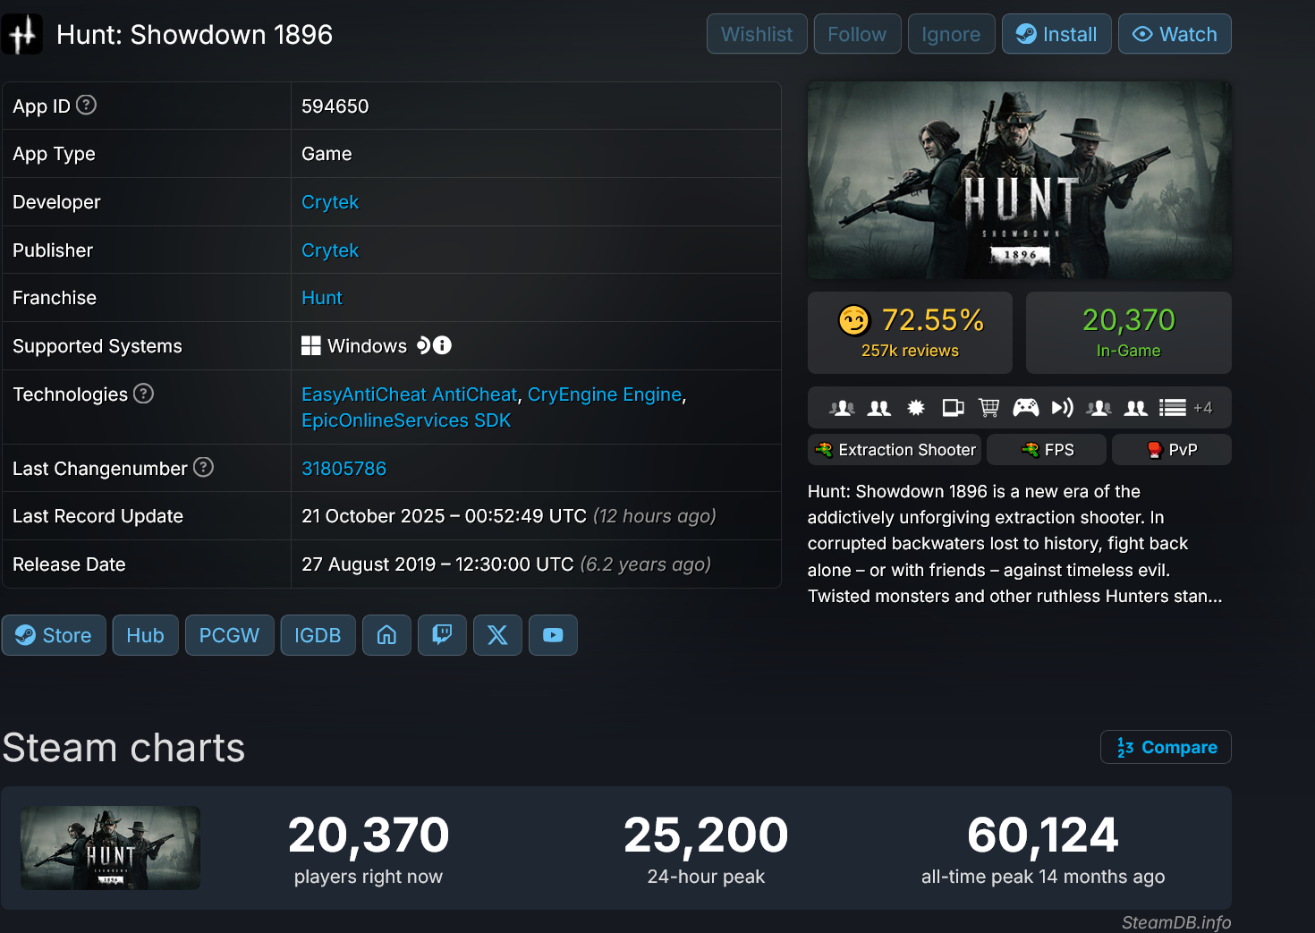Open the Hub link button

point(145,635)
